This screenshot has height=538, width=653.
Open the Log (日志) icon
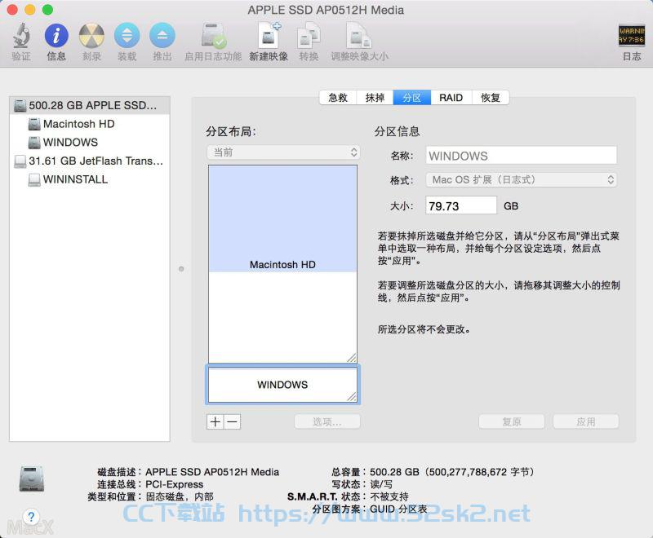632,36
